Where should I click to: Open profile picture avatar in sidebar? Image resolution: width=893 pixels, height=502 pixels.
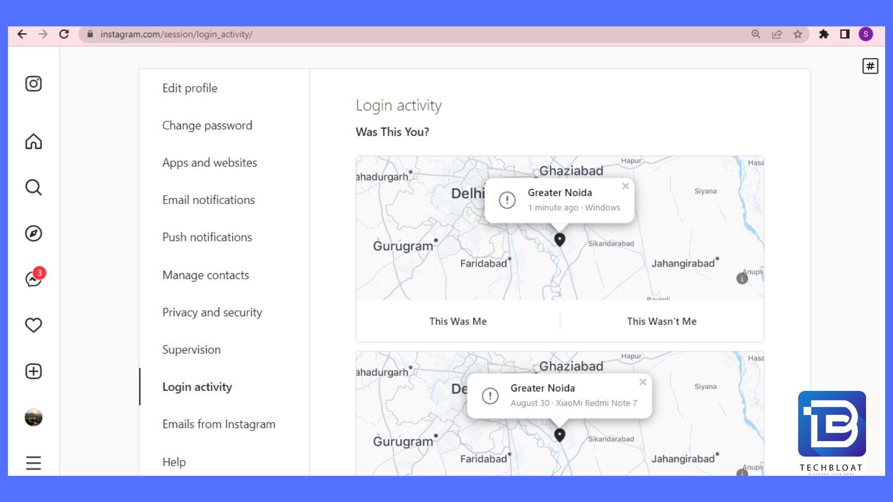(33, 417)
